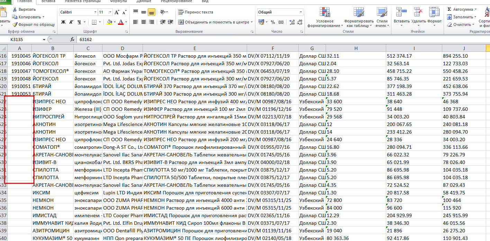Click the cell borders icon
Image resolution: width=490 pixels, height=241 pixels.
click(x=94, y=22)
